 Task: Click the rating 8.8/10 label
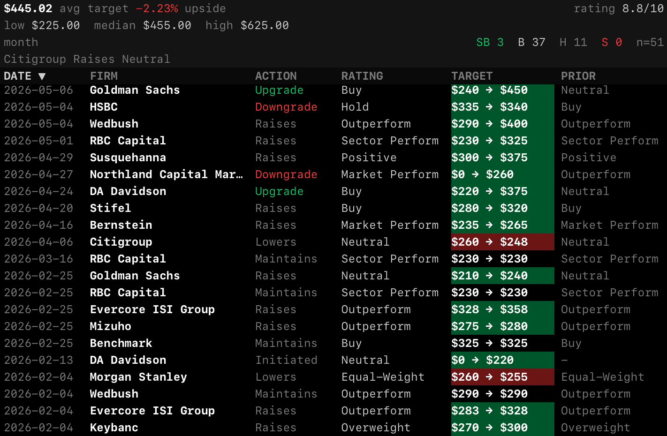[x=619, y=8]
